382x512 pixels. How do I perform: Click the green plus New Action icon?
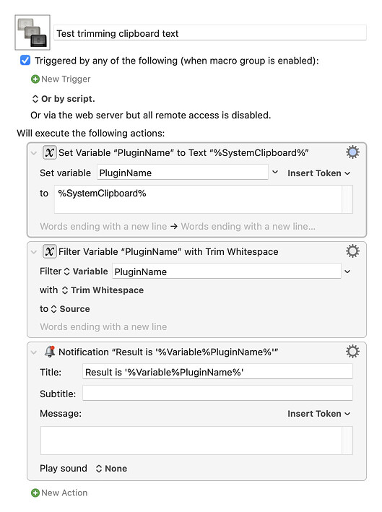point(35,493)
